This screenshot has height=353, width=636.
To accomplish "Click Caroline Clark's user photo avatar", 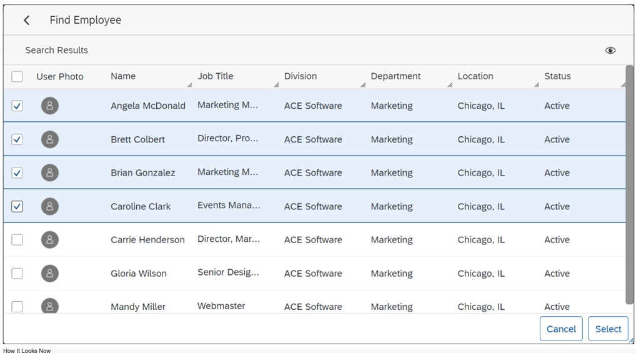I will click(50, 206).
